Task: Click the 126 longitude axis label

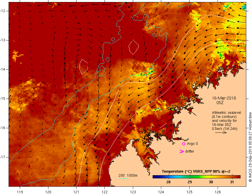Action: click(x=218, y=192)
